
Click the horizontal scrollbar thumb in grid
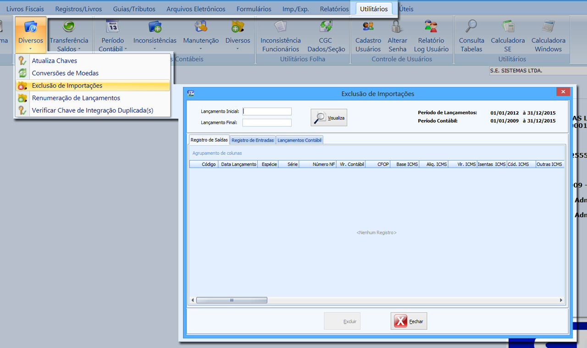point(231,300)
